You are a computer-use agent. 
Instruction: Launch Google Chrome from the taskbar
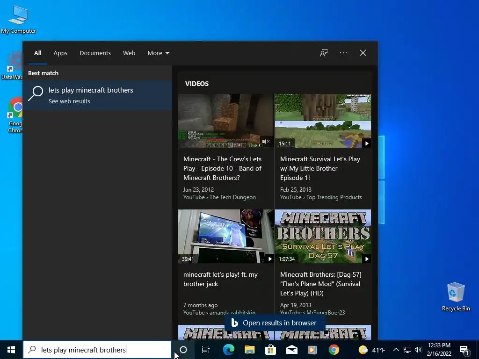334,350
